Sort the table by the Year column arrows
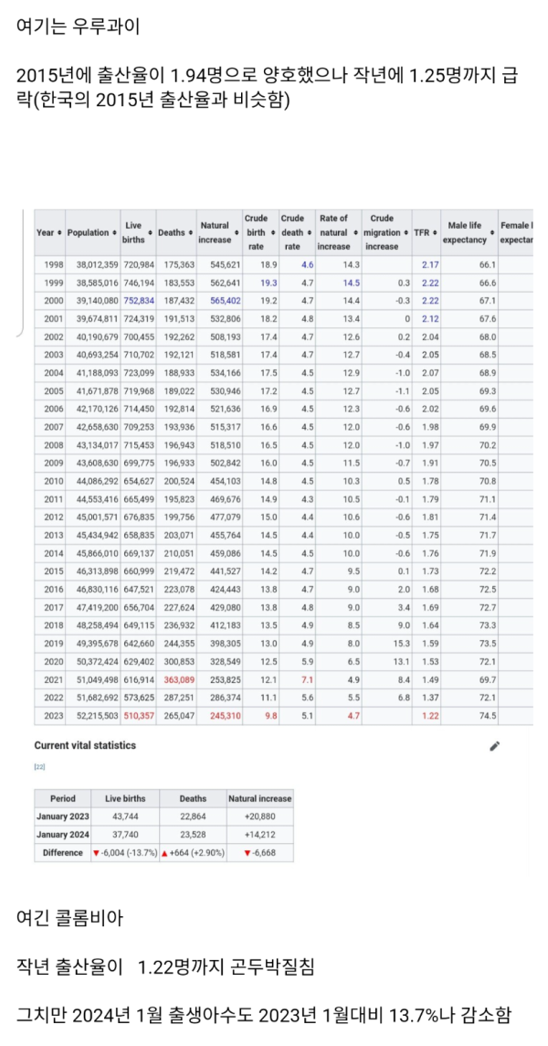 click(x=60, y=233)
